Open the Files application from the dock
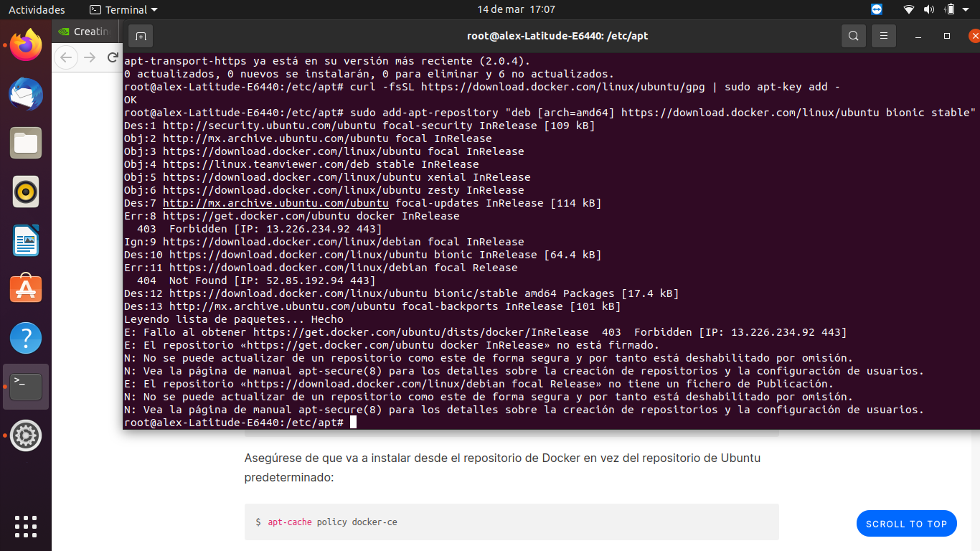 click(x=25, y=143)
